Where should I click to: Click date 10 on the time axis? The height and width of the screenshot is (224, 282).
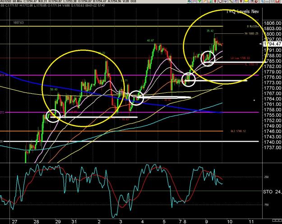click(230, 221)
